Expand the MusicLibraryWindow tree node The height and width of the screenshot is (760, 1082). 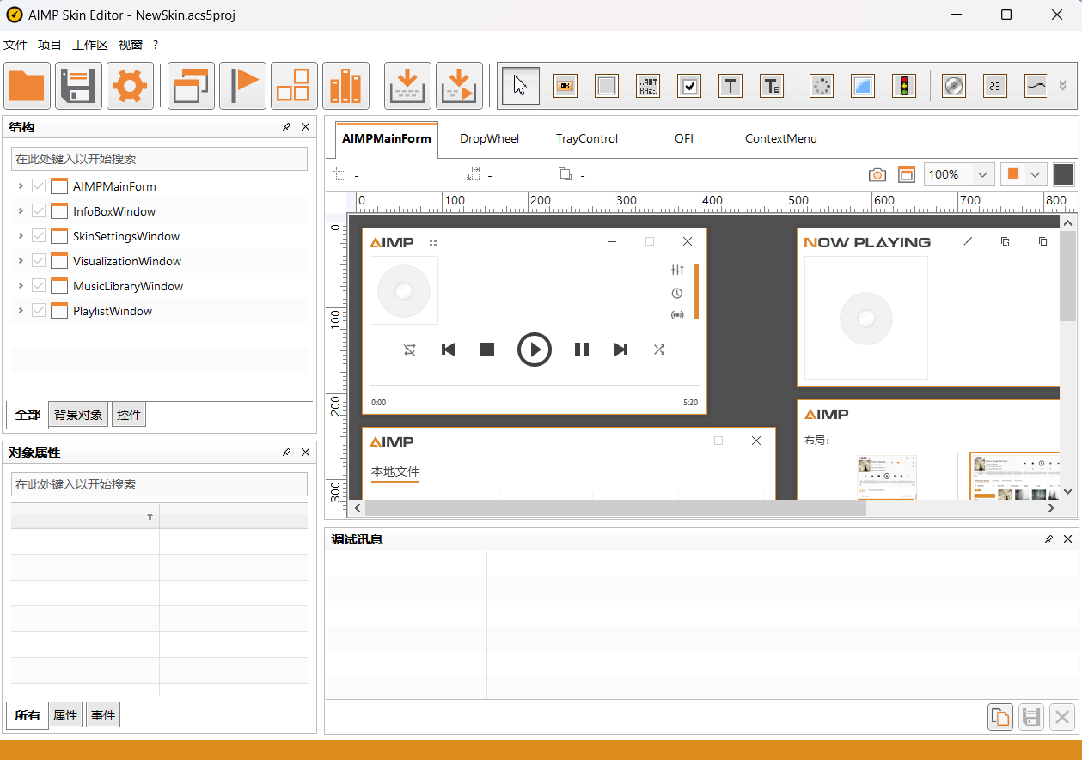click(x=21, y=286)
